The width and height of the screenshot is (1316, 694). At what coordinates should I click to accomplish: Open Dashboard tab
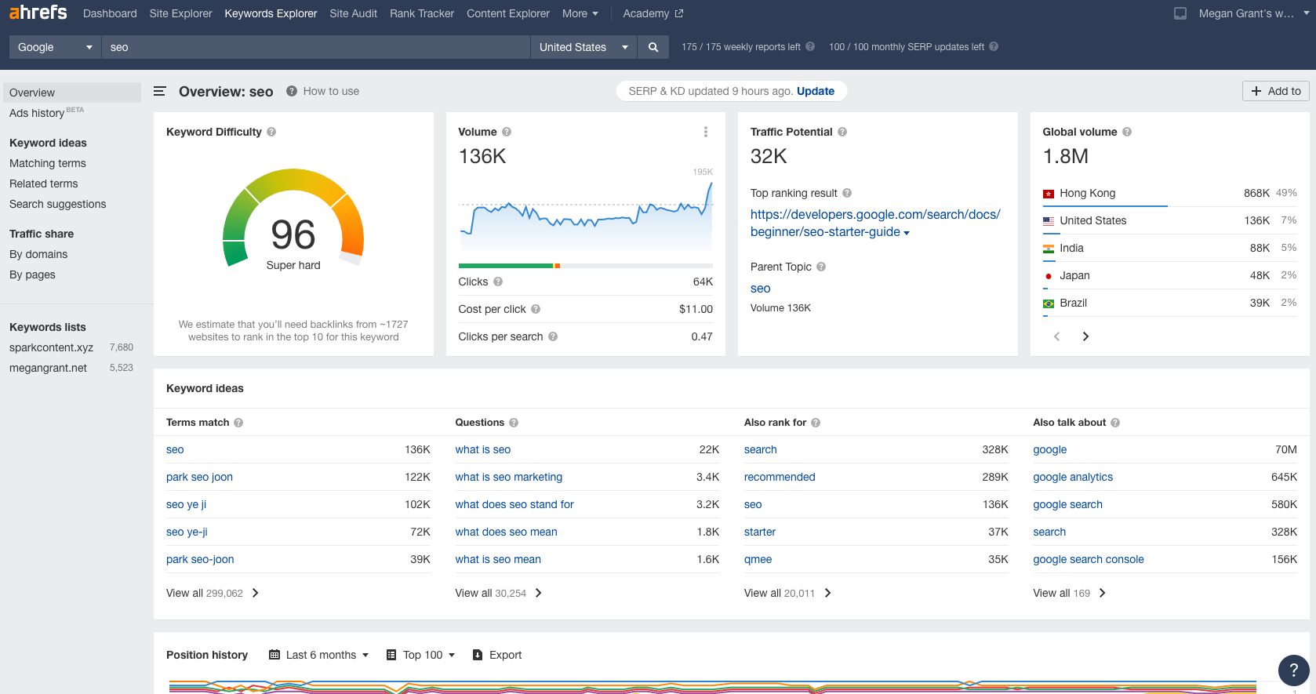(110, 13)
